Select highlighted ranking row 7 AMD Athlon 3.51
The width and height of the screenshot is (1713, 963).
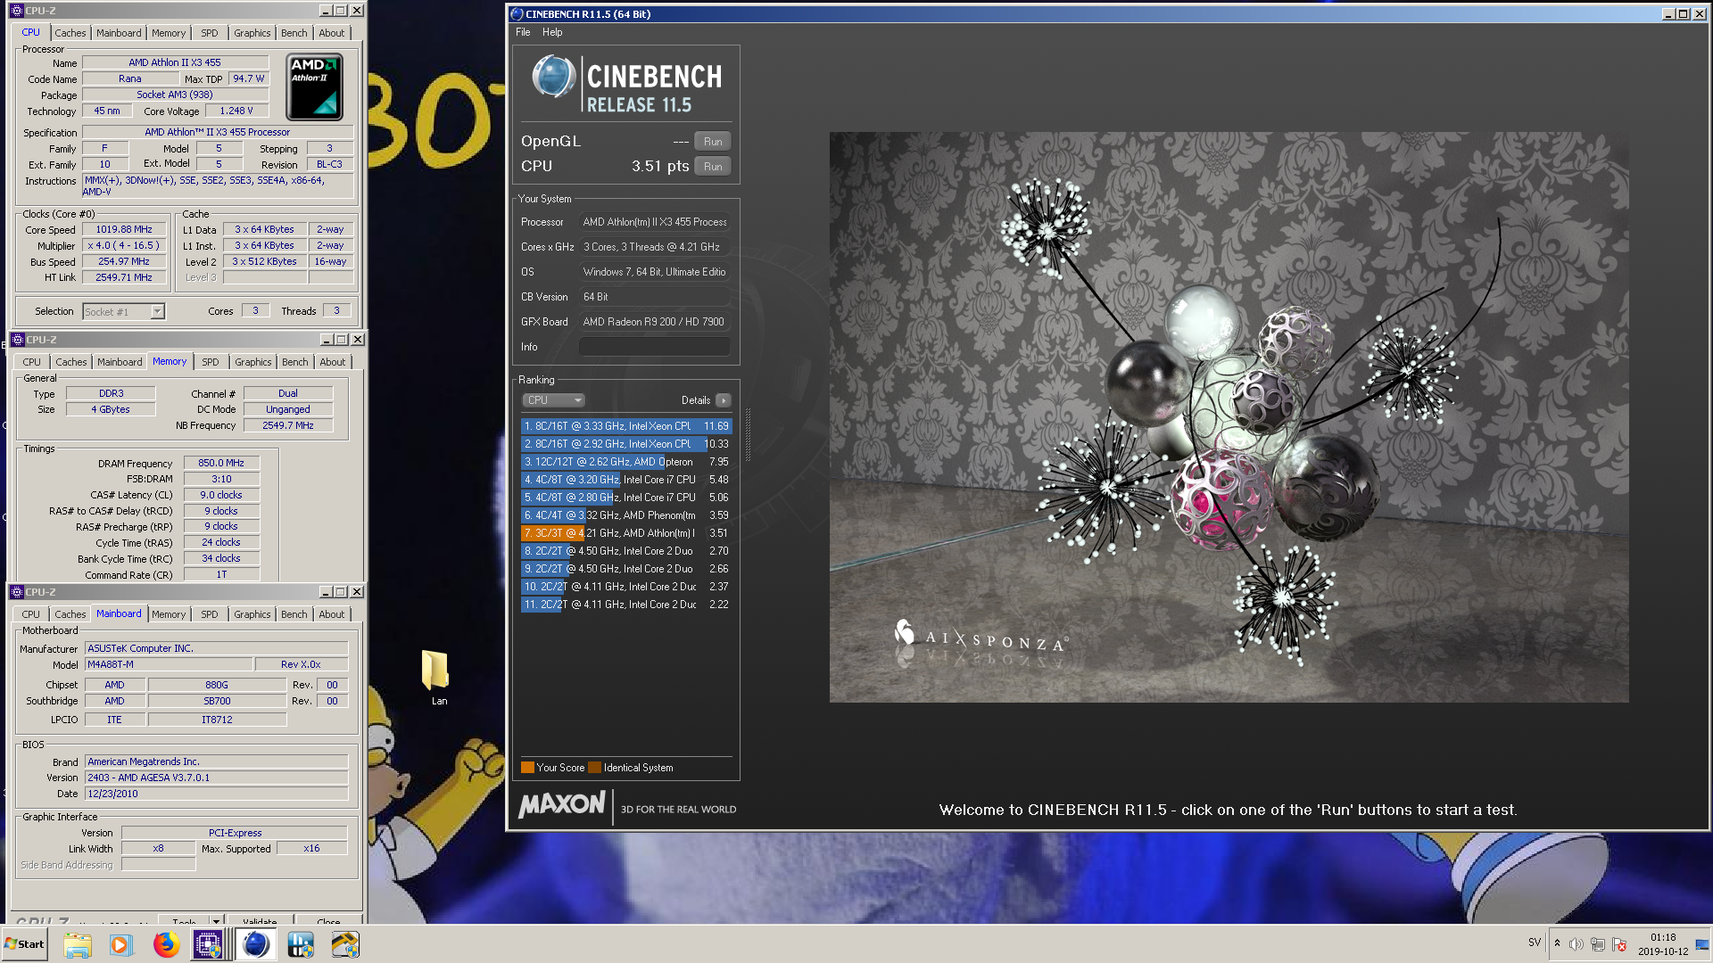tap(626, 533)
